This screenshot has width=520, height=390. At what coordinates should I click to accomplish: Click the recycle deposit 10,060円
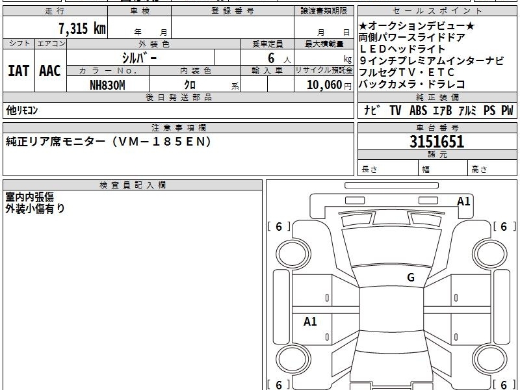click(x=329, y=85)
